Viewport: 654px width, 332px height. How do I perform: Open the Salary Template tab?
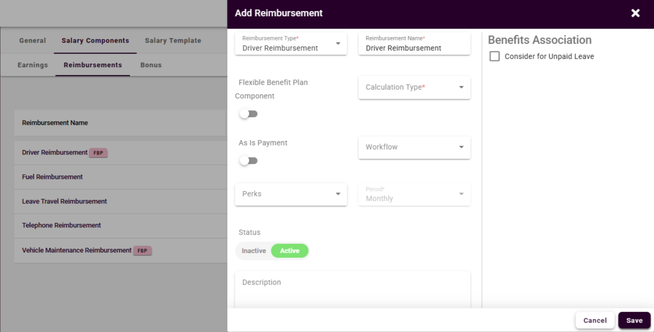pos(173,41)
